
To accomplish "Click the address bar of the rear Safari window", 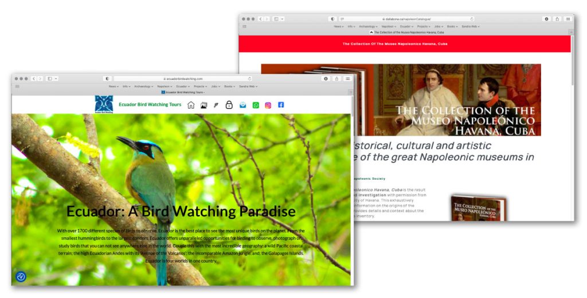I will coord(407,19).
